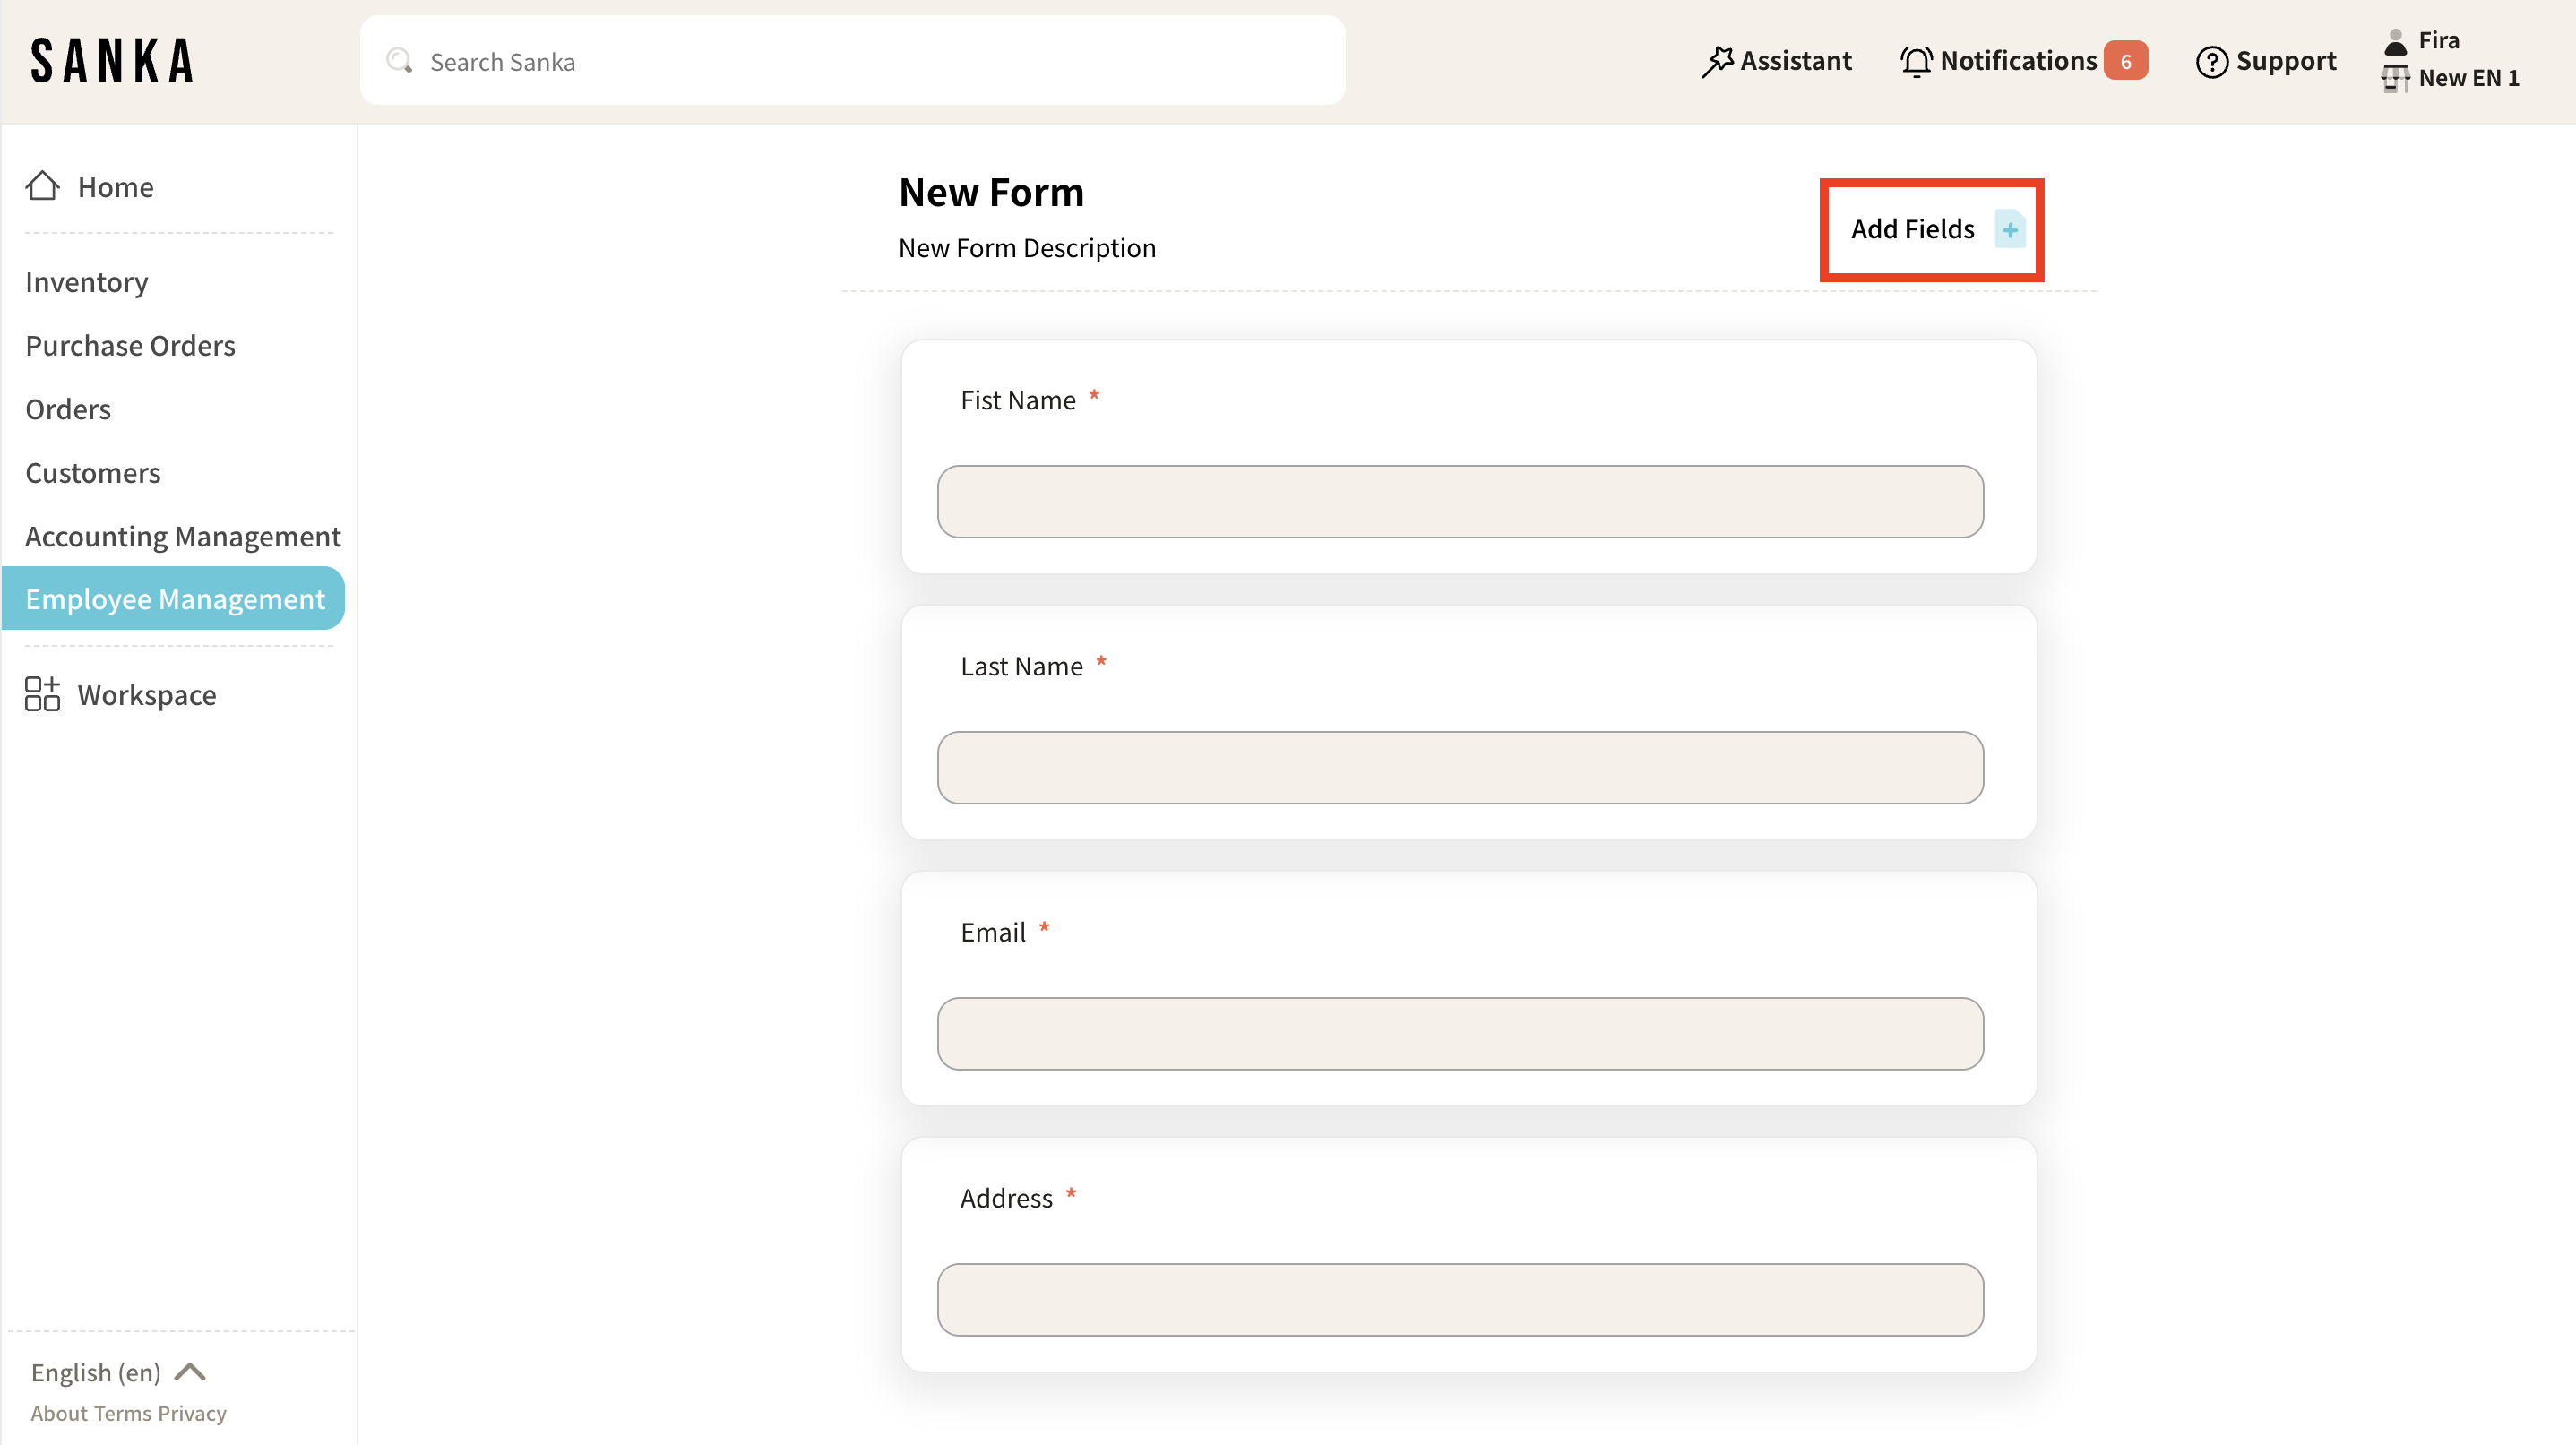The image size is (2576, 1445).
Task: Click the Workspace grid icon
Action: (42, 694)
